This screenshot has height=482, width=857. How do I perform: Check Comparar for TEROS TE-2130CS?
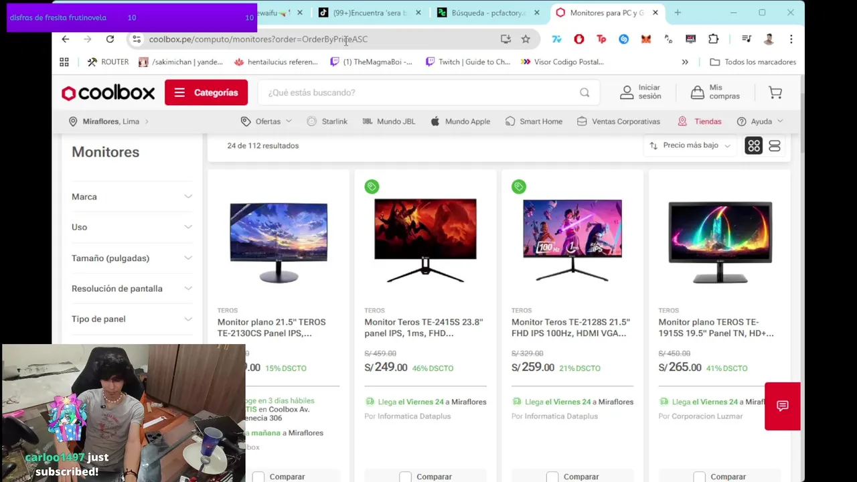point(258,477)
